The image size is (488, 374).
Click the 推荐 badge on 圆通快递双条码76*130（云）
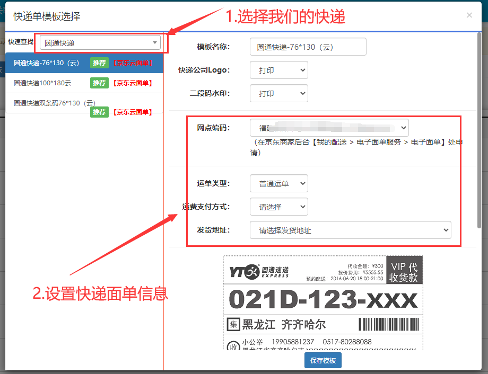99,112
